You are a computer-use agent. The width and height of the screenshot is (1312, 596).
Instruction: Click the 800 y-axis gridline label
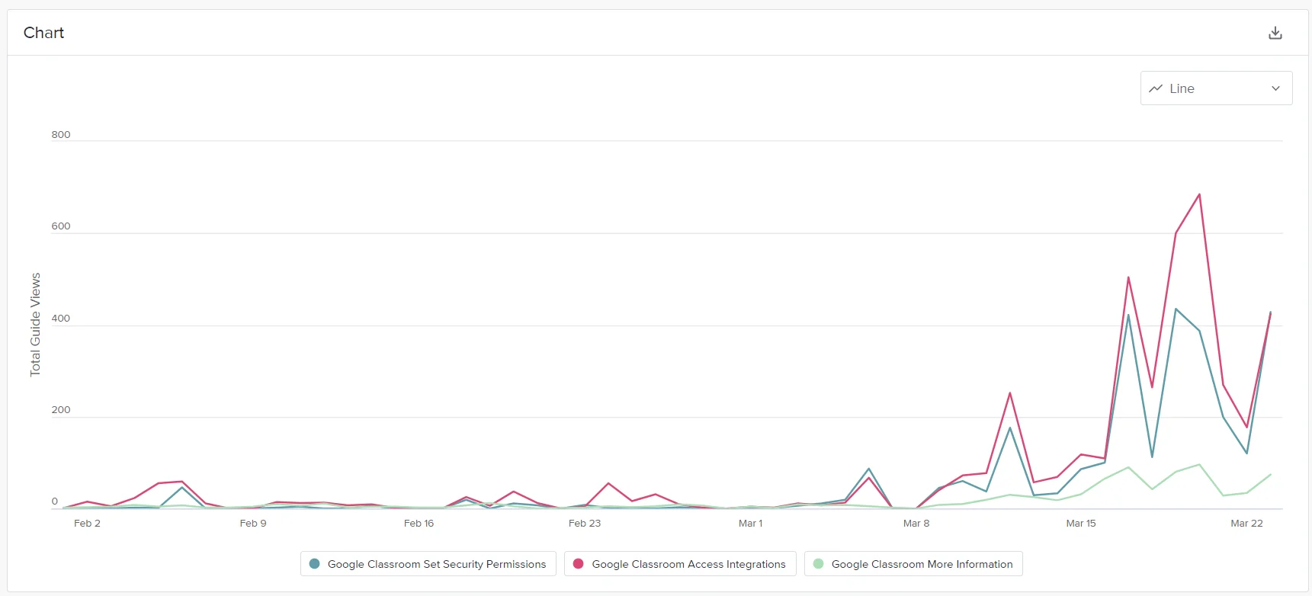pyautogui.click(x=61, y=135)
